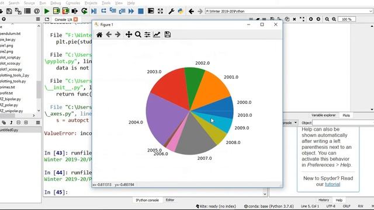The height and width of the screenshot is (210, 374).
Task: Click Next plot arrow in Plots pane
Action: pyautogui.click(x=318, y=19)
